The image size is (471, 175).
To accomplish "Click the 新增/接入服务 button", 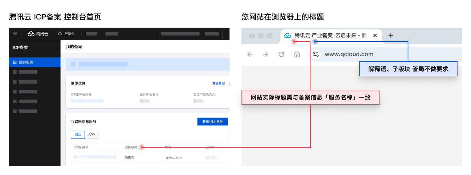I will [213, 122].
